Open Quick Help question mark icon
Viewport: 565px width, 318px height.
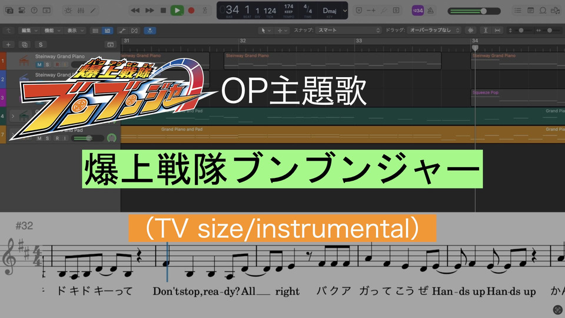(x=34, y=11)
